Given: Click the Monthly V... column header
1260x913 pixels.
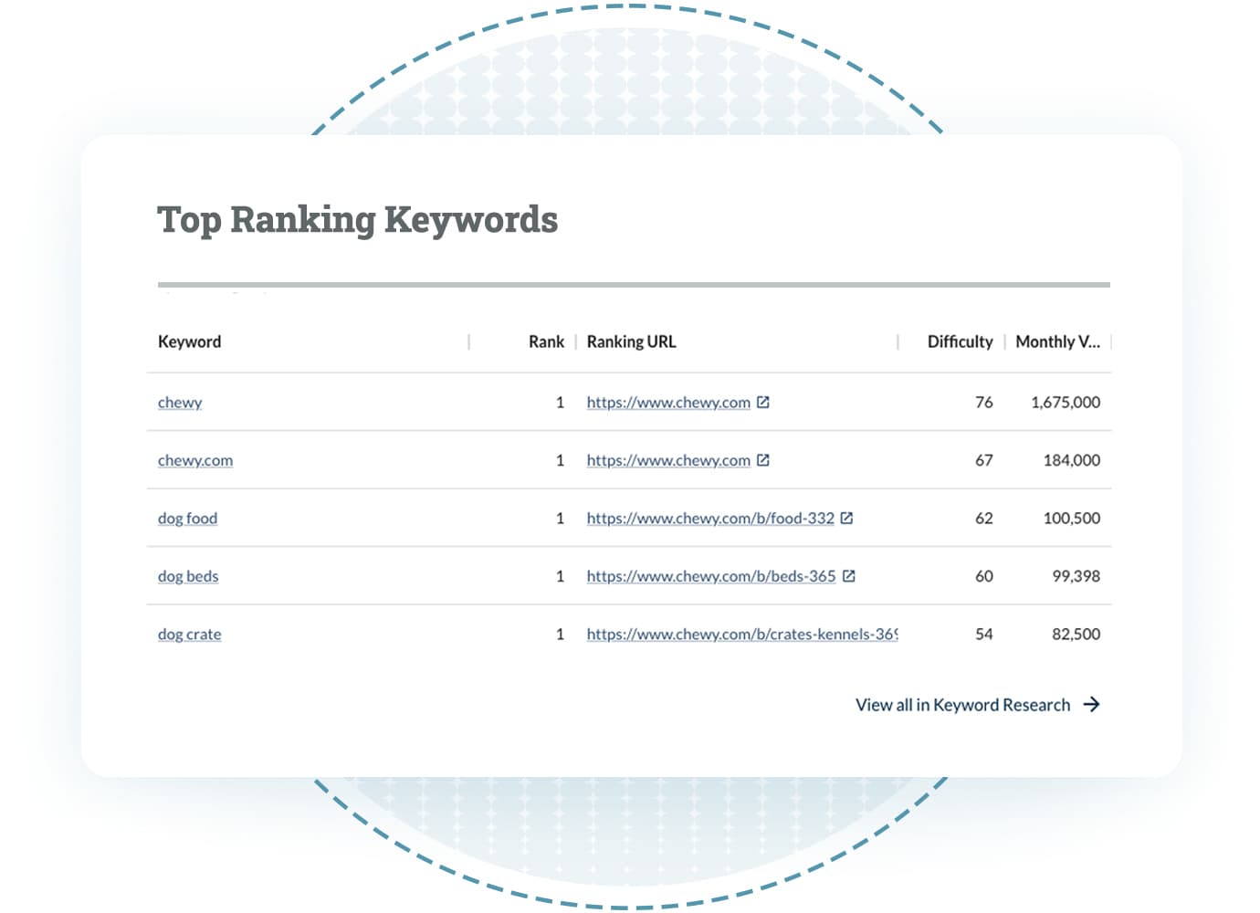Looking at the screenshot, I should 1057,341.
